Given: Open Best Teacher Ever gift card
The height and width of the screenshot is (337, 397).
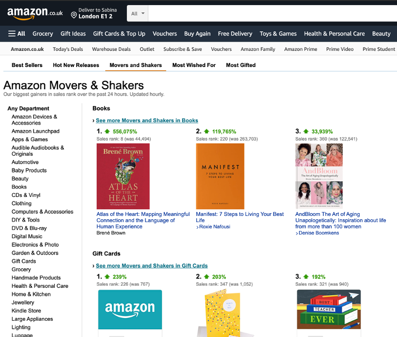Looking at the screenshot, I should pyautogui.click(x=329, y=310).
